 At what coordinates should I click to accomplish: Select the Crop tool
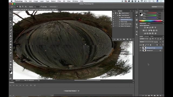11,25
